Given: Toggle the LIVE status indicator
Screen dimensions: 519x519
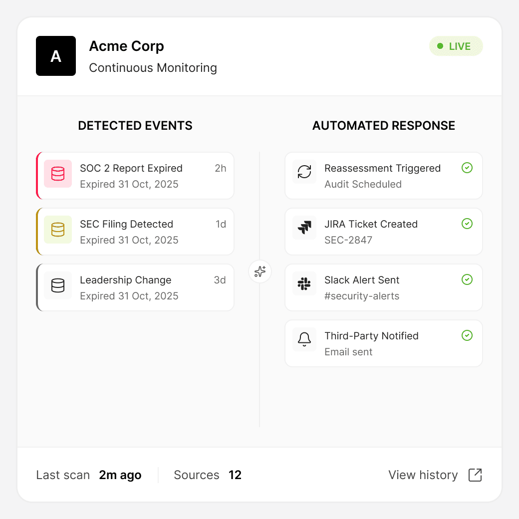Looking at the screenshot, I should (456, 45).
